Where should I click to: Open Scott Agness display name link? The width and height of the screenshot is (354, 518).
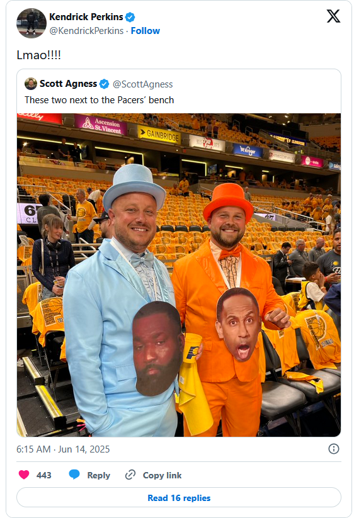coord(68,84)
